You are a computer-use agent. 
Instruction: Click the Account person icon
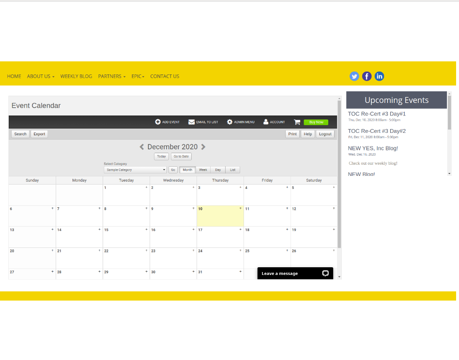coord(266,122)
